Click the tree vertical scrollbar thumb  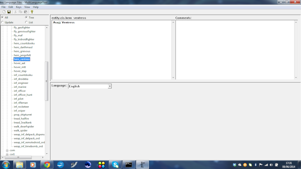click(x=46, y=81)
